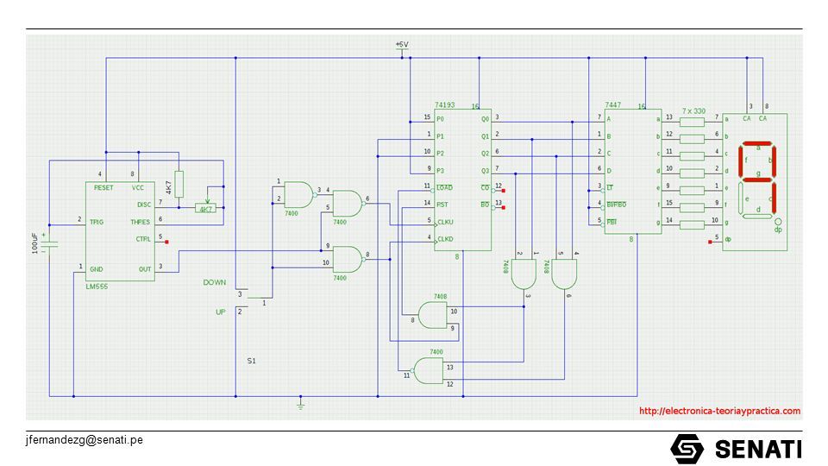This screenshot has width=828, height=466.
Task: Select the UP switch position label
Action: coord(220,312)
